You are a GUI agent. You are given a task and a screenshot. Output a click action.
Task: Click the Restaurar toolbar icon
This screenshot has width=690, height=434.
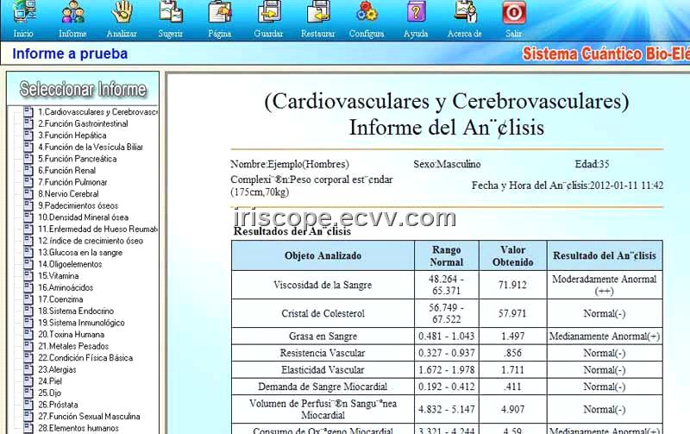click(318, 14)
